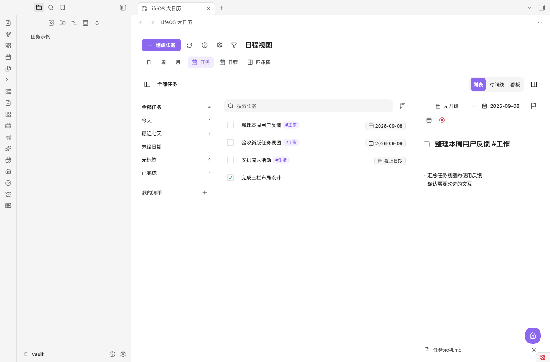Click the #生活 tag
550x362 pixels.
pyautogui.click(x=281, y=160)
